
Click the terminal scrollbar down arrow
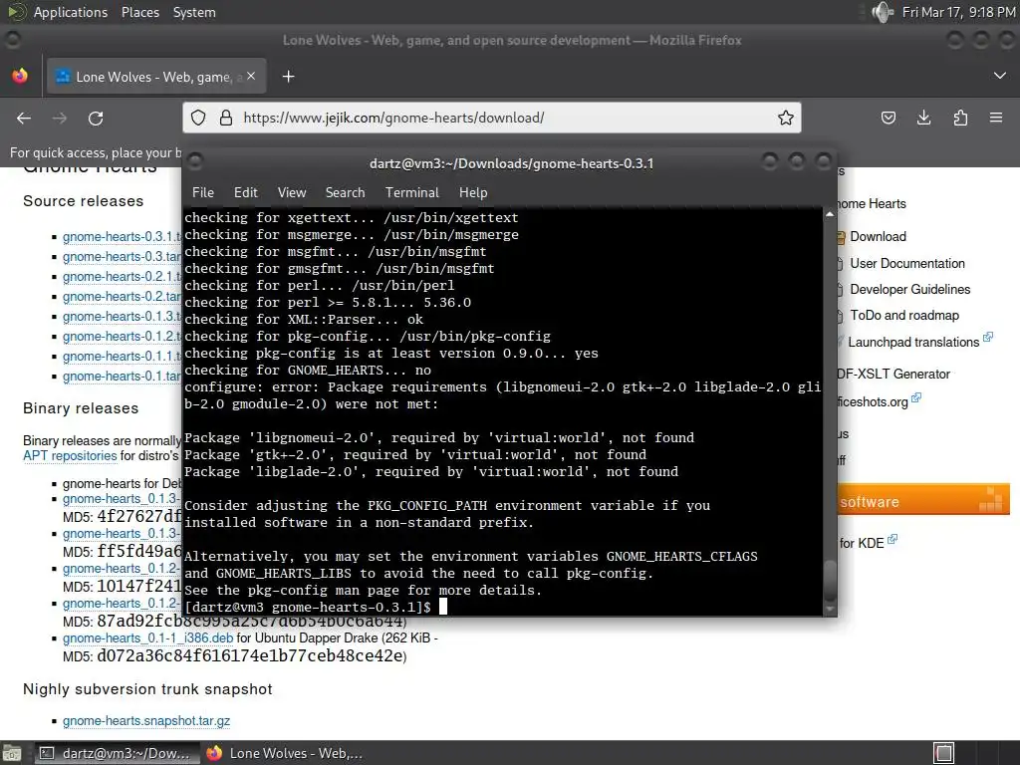pyautogui.click(x=830, y=610)
